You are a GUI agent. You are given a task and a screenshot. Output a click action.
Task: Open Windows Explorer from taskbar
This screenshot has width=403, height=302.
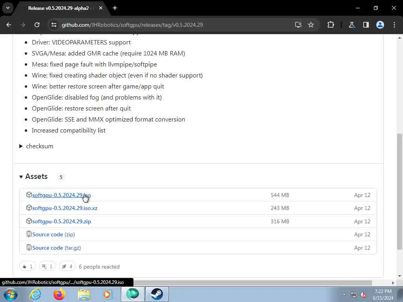click(x=84, y=294)
